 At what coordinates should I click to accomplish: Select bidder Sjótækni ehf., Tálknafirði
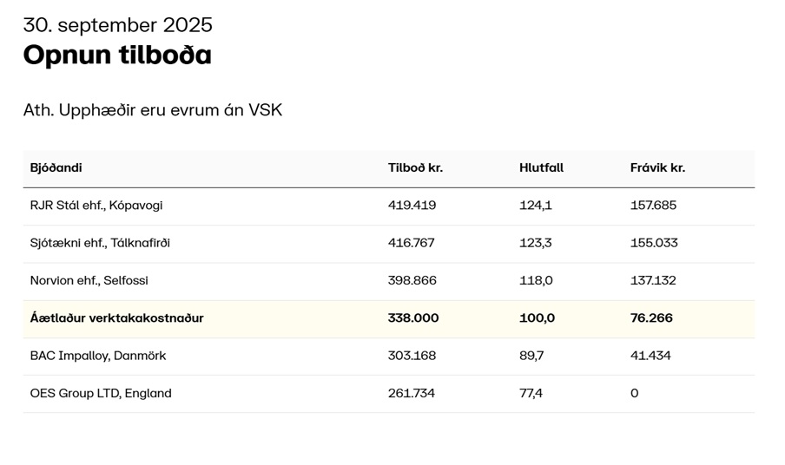click(x=100, y=243)
